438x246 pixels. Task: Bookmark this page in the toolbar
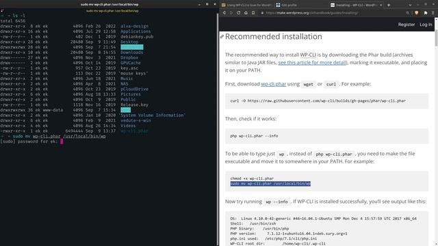click(x=253, y=13)
